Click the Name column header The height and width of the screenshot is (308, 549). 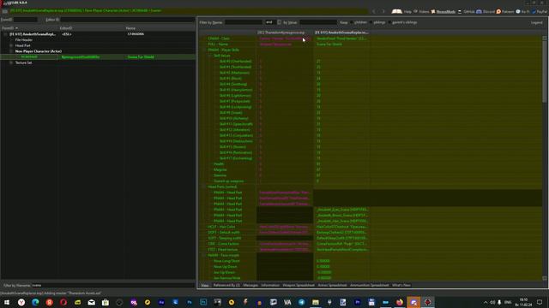pos(160,28)
